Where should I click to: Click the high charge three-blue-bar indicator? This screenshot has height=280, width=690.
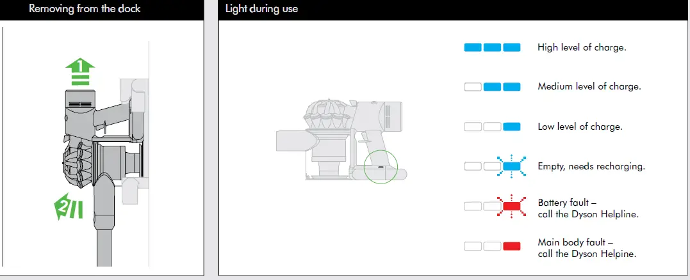pos(492,48)
